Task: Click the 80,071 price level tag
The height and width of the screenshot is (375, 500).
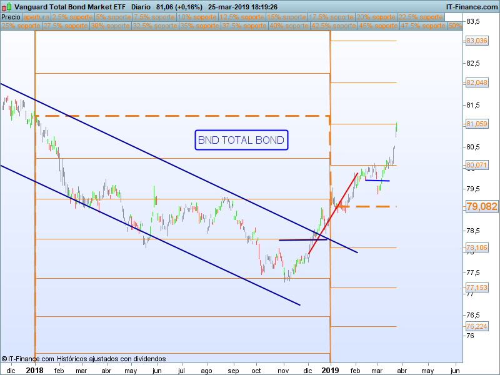Action: point(477,165)
